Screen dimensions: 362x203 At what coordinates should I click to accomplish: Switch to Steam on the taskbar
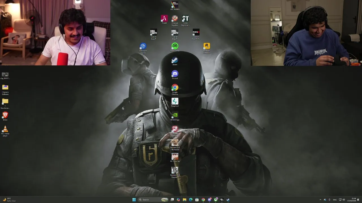[228, 200]
